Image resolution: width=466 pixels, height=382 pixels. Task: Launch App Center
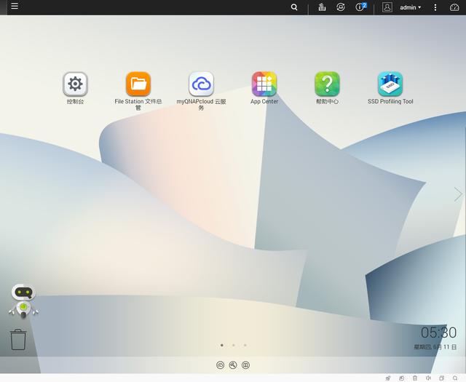(x=264, y=84)
